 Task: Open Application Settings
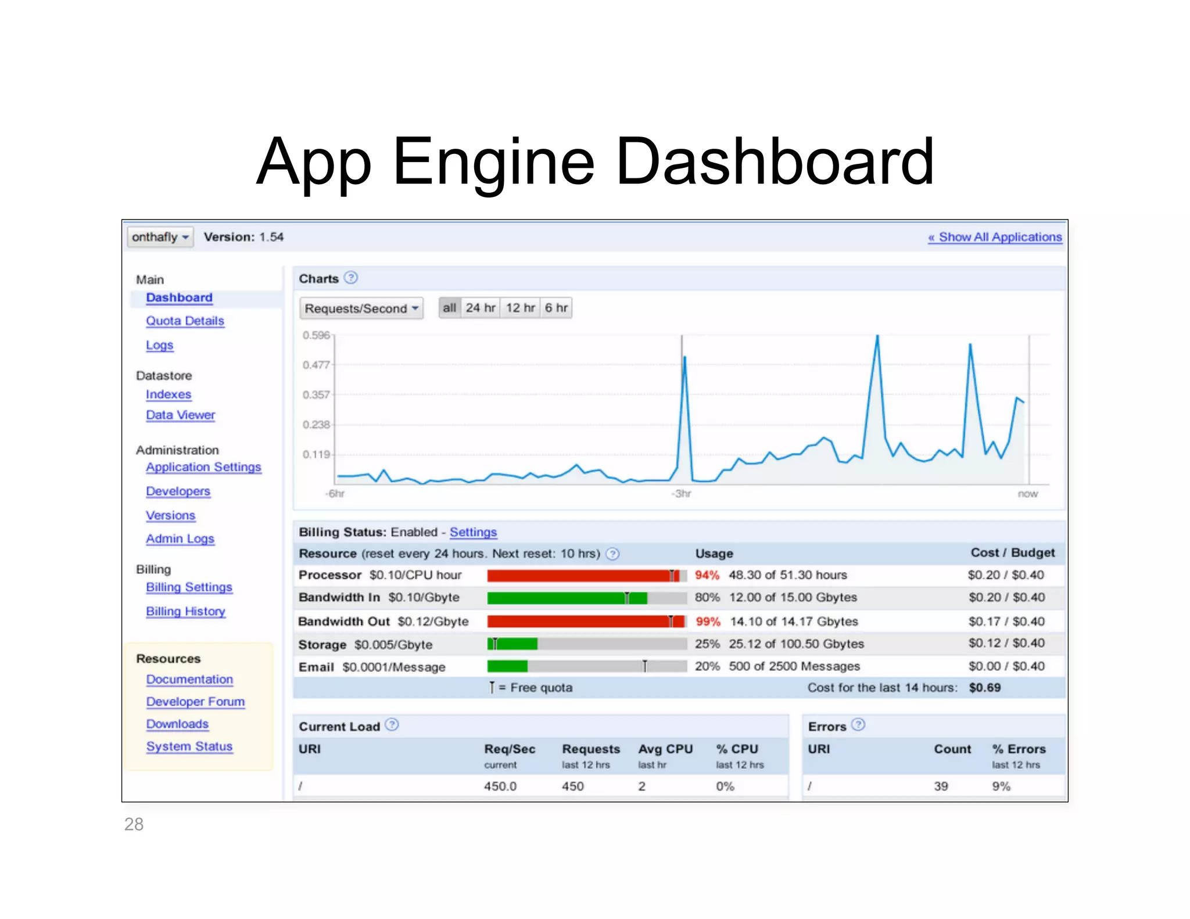tap(203, 467)
